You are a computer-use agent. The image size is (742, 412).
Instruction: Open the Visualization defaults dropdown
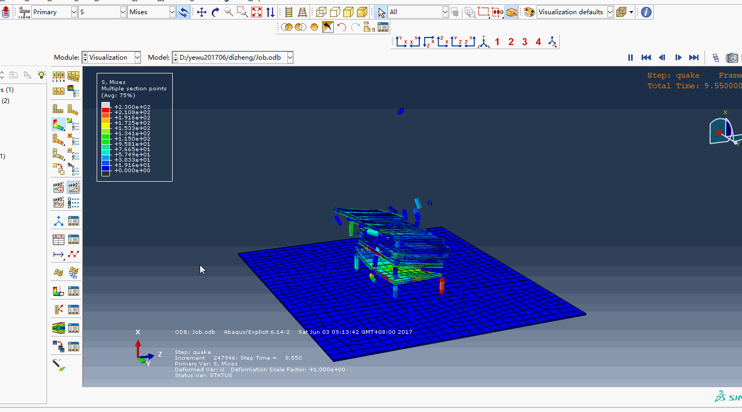[610, 12]
